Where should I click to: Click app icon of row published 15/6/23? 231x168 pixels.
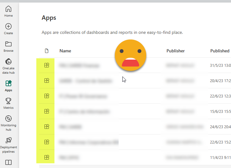tap(47, 111)
